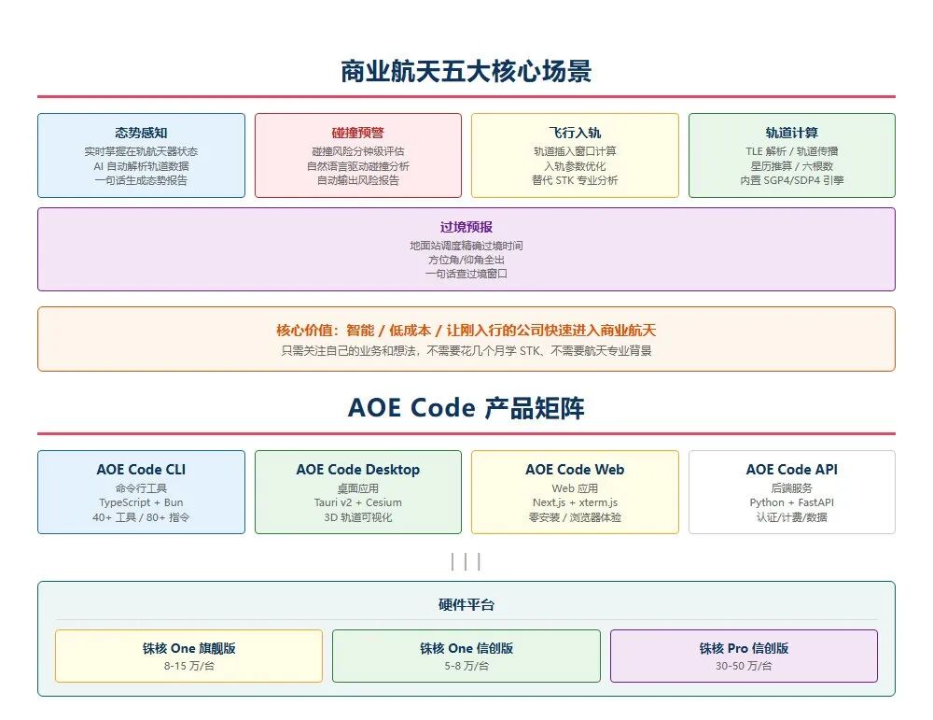Click text 后端服务

point(791,488)
